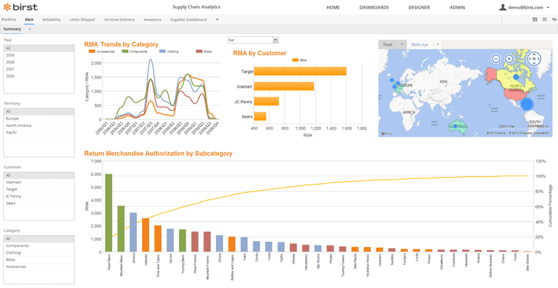Select Components in the Category filter
The width and height of the screenshot is (558, 288).
[39, 246]
